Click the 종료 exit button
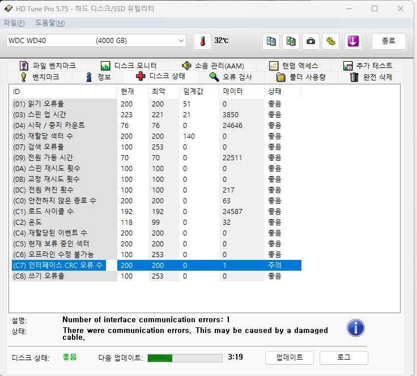The width and height of the screenshot is (417, 376). pos(389,41)
